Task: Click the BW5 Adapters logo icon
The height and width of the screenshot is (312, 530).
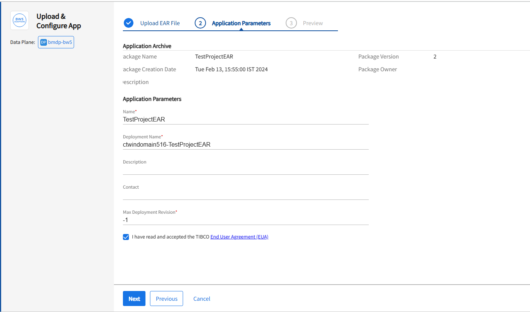Action: coord(20,21)
